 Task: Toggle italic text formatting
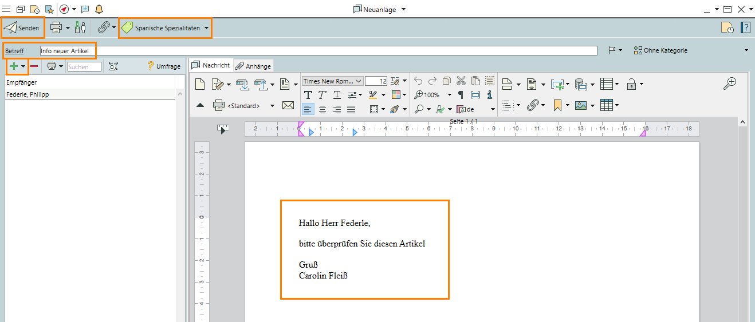click(323, 95)
